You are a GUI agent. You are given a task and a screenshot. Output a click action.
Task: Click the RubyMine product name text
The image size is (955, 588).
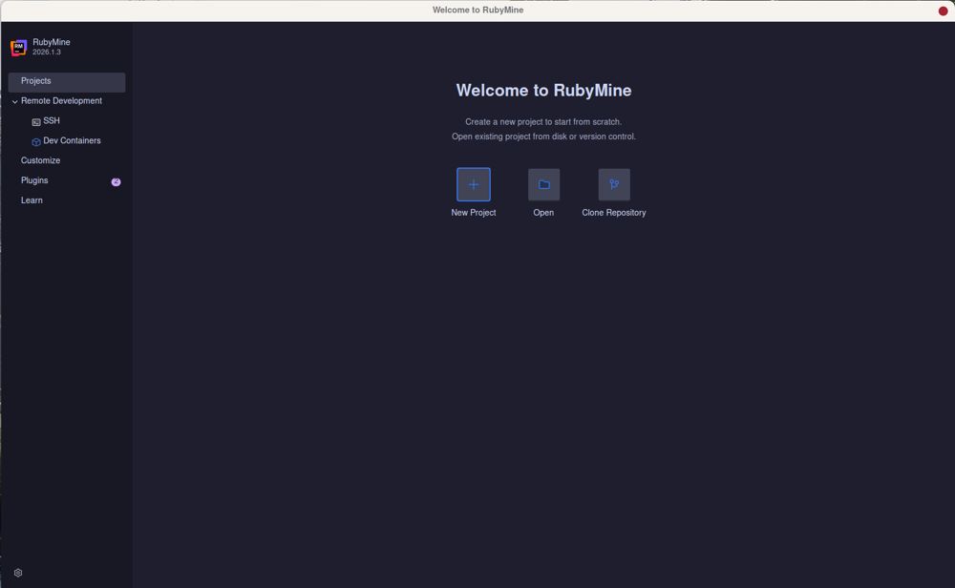[x=52, y=42]
